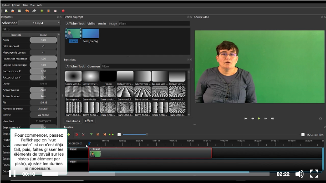The width and height of the screenshot is (326, 183).
Task: Open the Gravité value Au centre
Action: (43, 115)
